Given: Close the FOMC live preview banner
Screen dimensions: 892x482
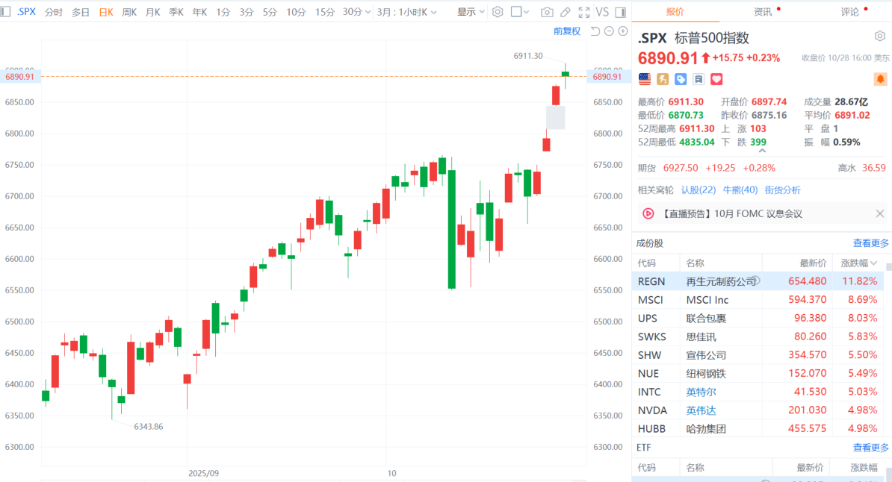Looking at the screenshot, I should (879, 214).
